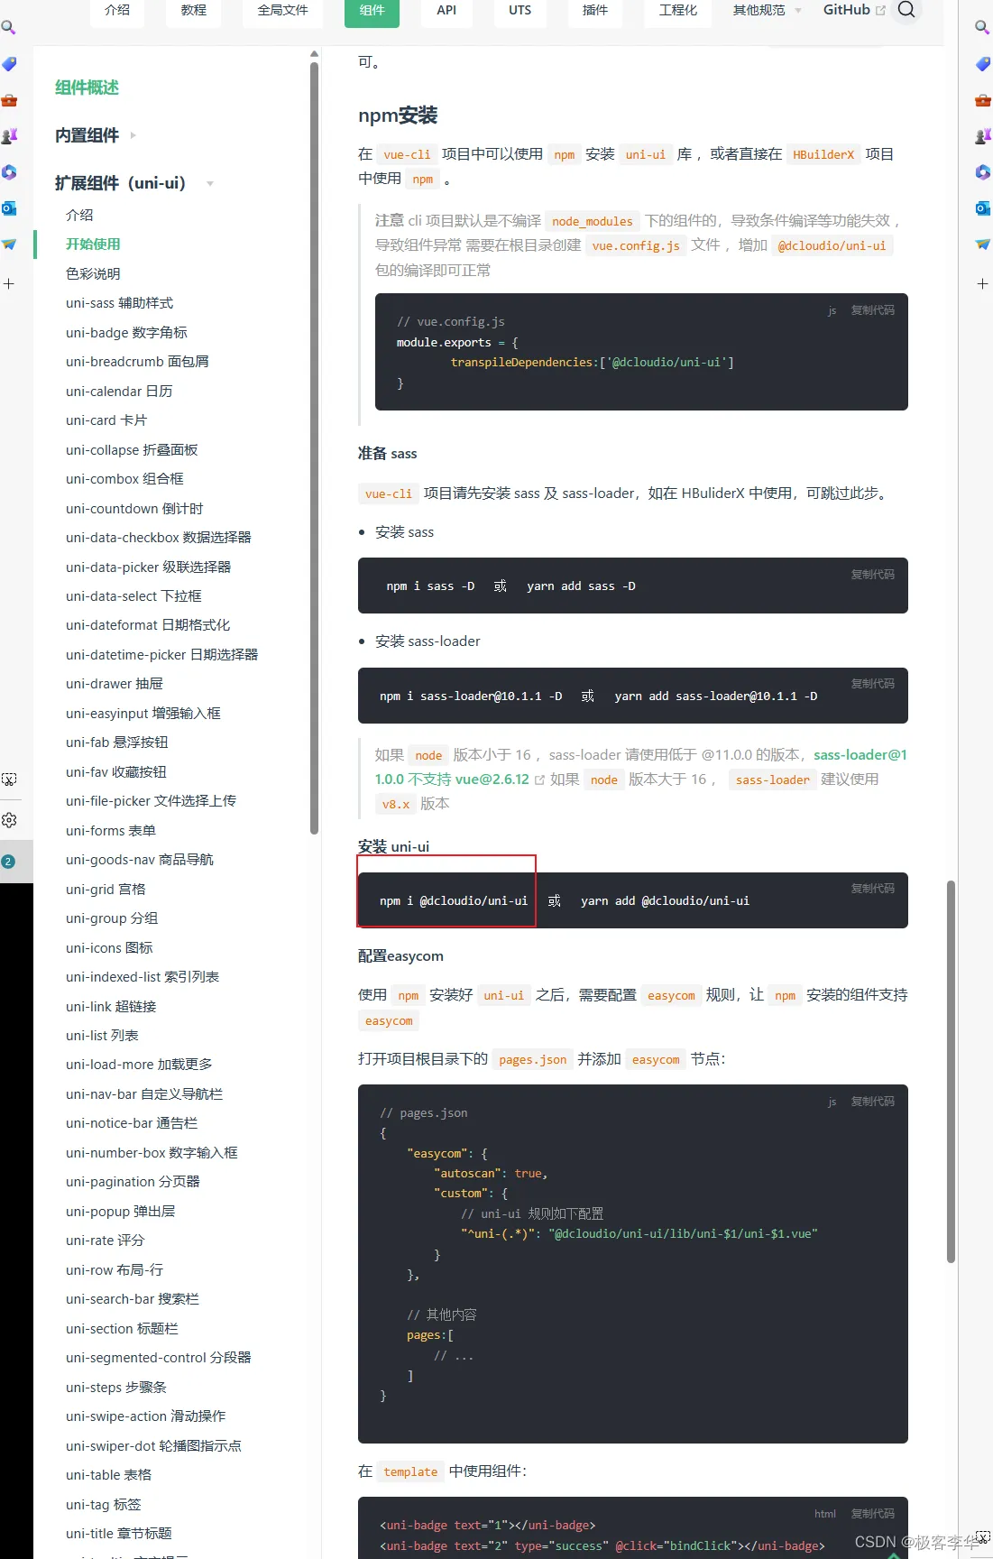
Task: Open the UTS nav tab
Action: click(x=520, y=11)
